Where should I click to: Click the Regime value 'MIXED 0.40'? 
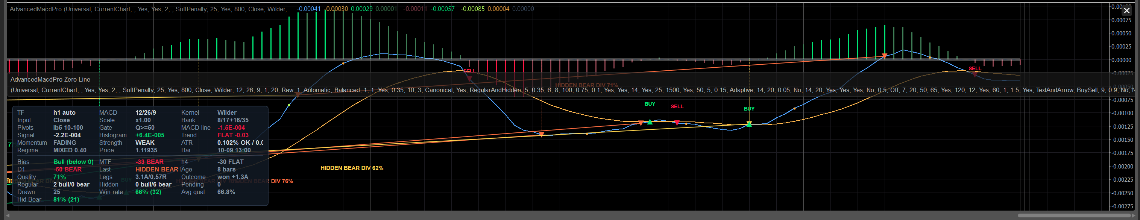(x=70, y=150)
